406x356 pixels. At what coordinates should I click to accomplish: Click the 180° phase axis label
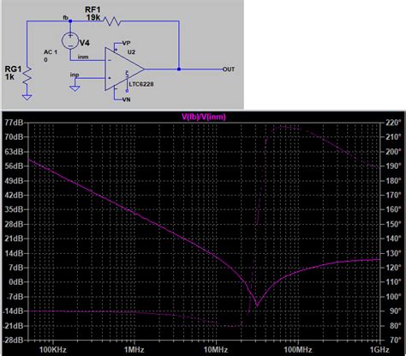pyautogui.click(x=393, y=180)
